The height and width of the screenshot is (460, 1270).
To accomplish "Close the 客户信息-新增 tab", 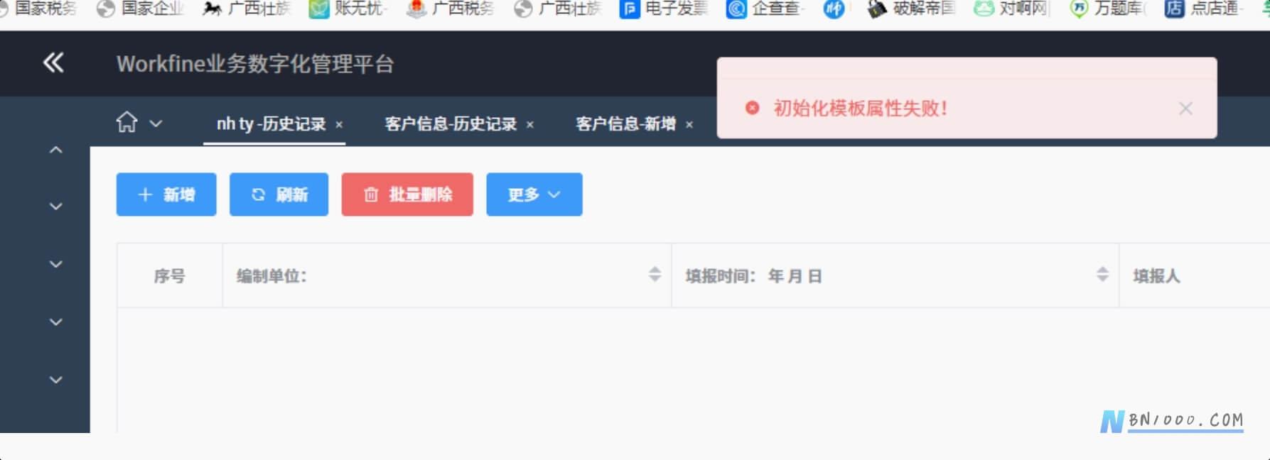I will 689,125.
